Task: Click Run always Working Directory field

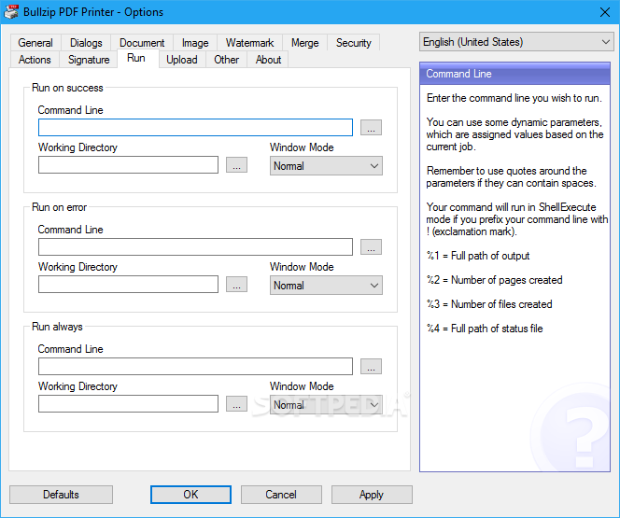Action: [x=128, y=403]
